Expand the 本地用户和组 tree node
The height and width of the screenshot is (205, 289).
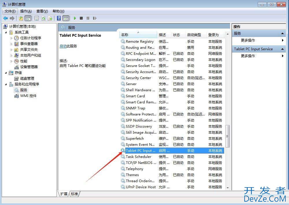(12, 55)
